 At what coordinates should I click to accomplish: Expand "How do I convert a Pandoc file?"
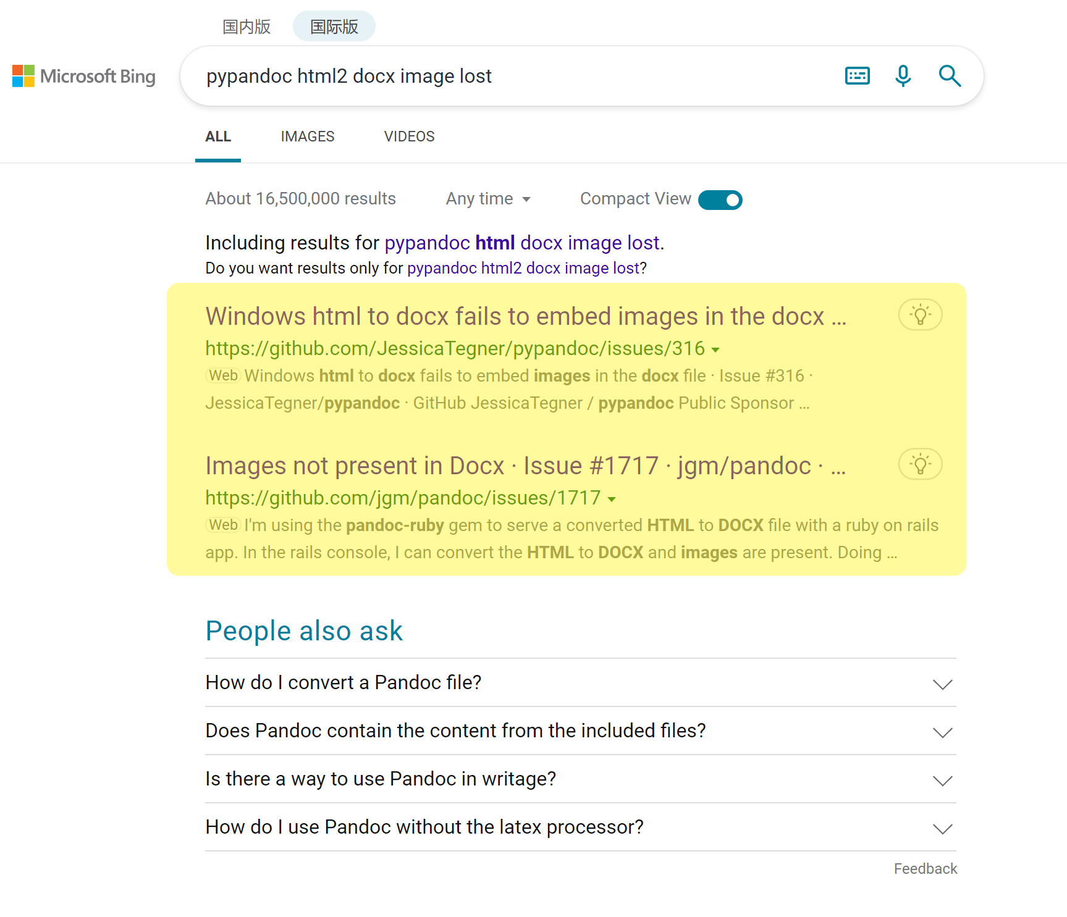pyautogui.click(x=581, y=682)
